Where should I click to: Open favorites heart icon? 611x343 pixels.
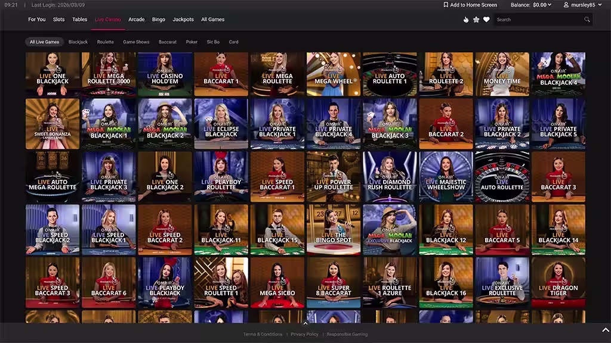pyautogui.click(x=486, y=20)
